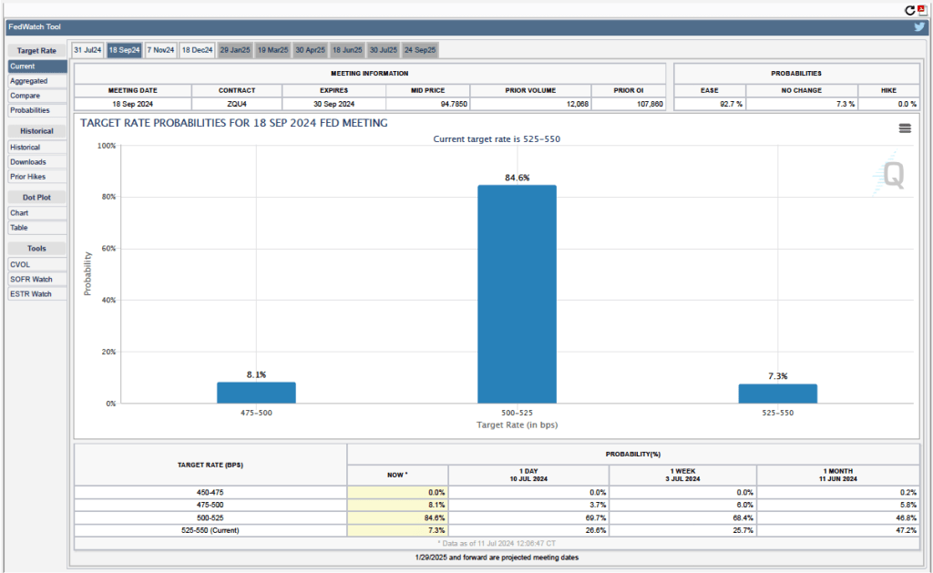This screenshot has width=933, height=573.
Task: Switch to the 24 Sep25 meeting tab
Action: 420,50
